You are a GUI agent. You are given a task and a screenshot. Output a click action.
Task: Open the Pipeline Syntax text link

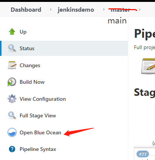click(38, 149)
